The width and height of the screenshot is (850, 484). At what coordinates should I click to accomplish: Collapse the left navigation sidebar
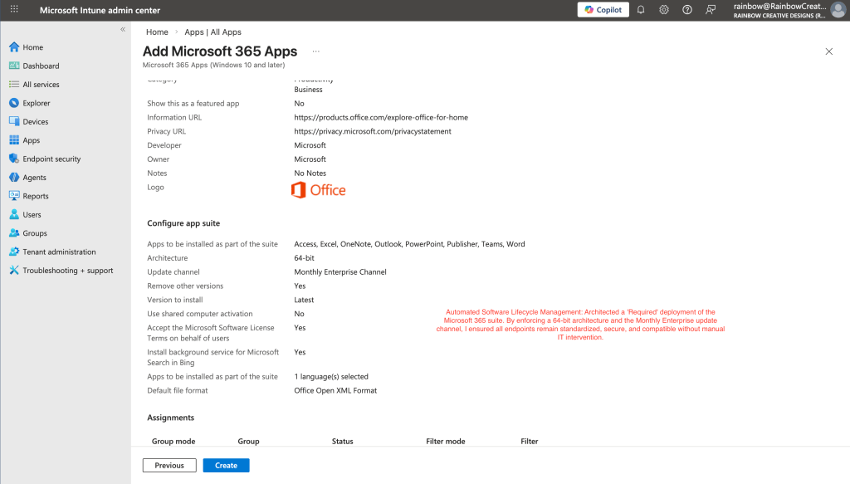pos(123,29)
